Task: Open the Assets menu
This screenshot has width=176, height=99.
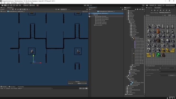Action: click(8, 3)
